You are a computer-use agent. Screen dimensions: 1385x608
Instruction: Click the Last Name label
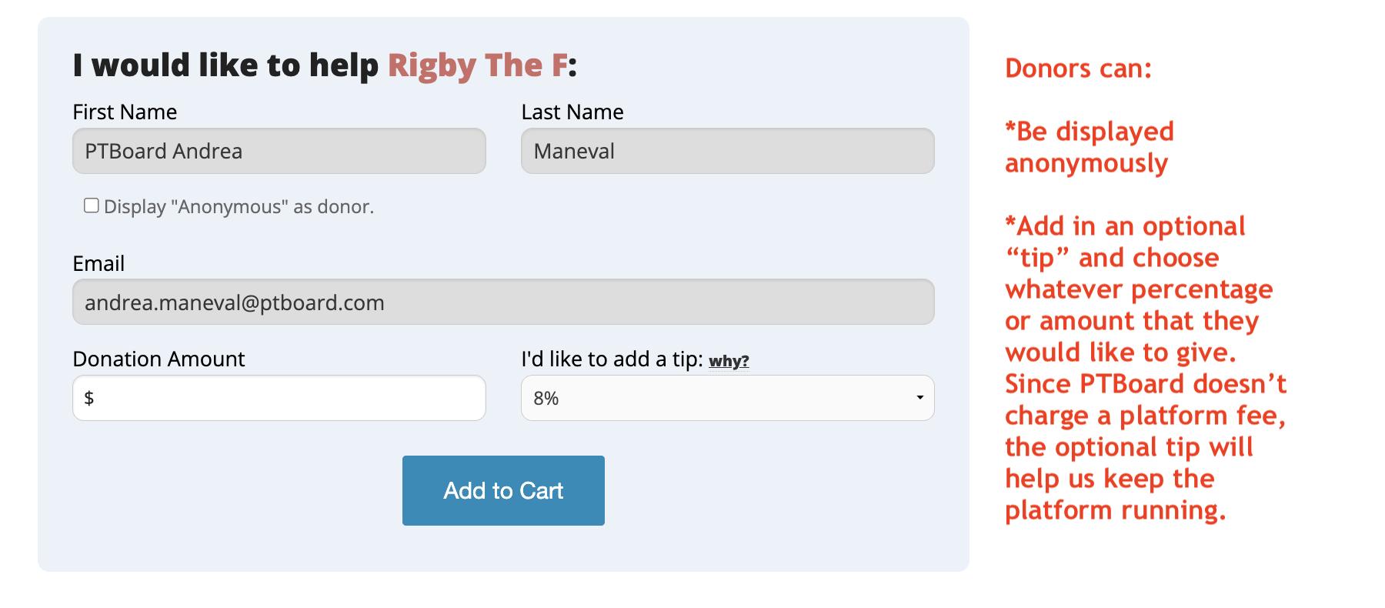(572, 112)
